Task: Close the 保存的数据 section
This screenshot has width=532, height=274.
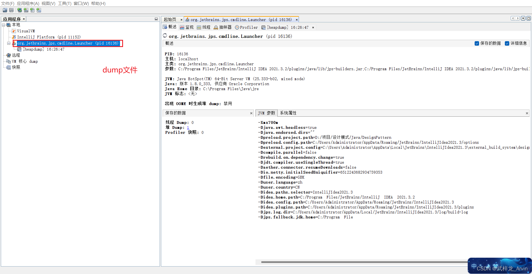Action: coord(251,113)
